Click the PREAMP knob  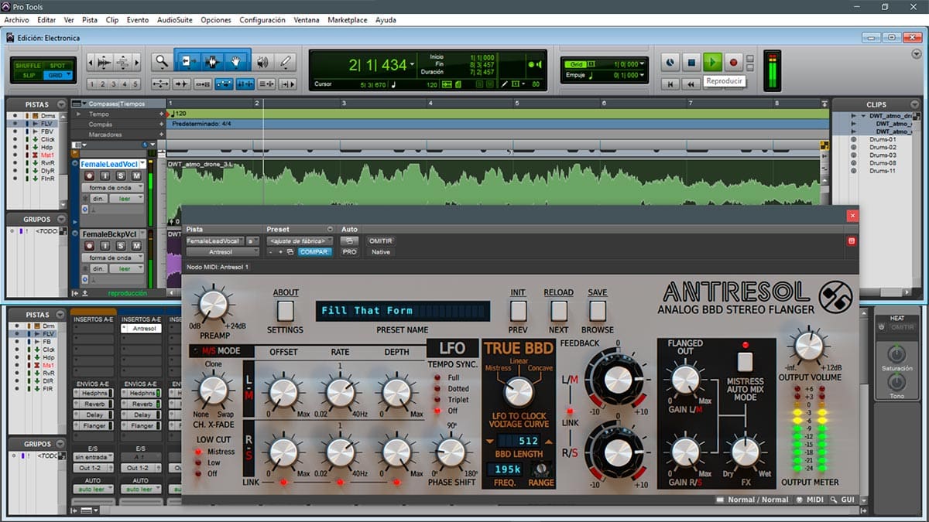(214, 303)
